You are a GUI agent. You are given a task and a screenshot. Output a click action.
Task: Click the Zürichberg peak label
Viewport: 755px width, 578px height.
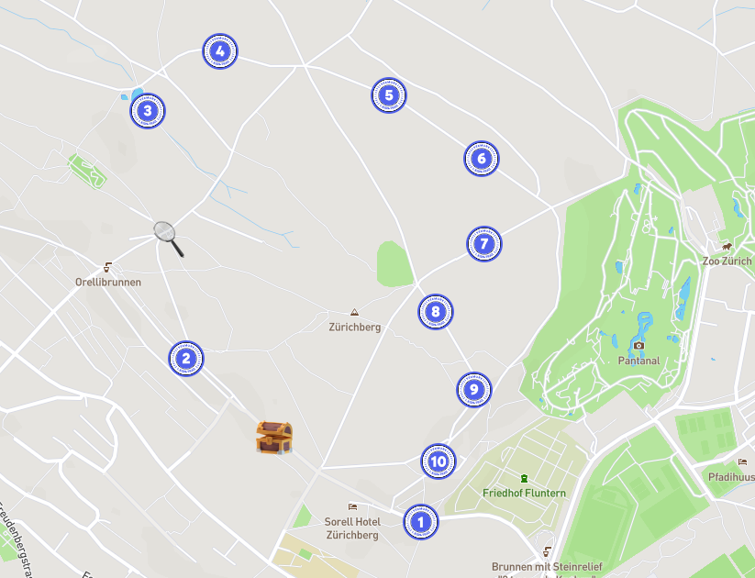tap(354, 327)
